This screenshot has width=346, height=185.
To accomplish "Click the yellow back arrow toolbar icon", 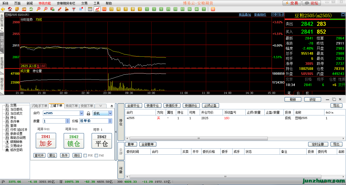I will [3, 9].
